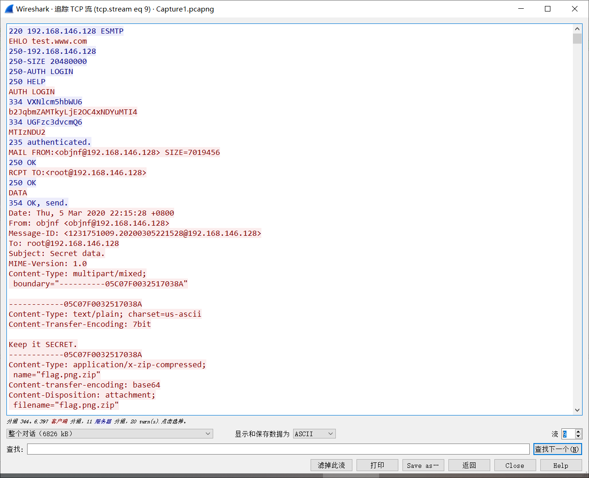Minimize the Follow TCP Stream window
589x478 pixels.
521,9
